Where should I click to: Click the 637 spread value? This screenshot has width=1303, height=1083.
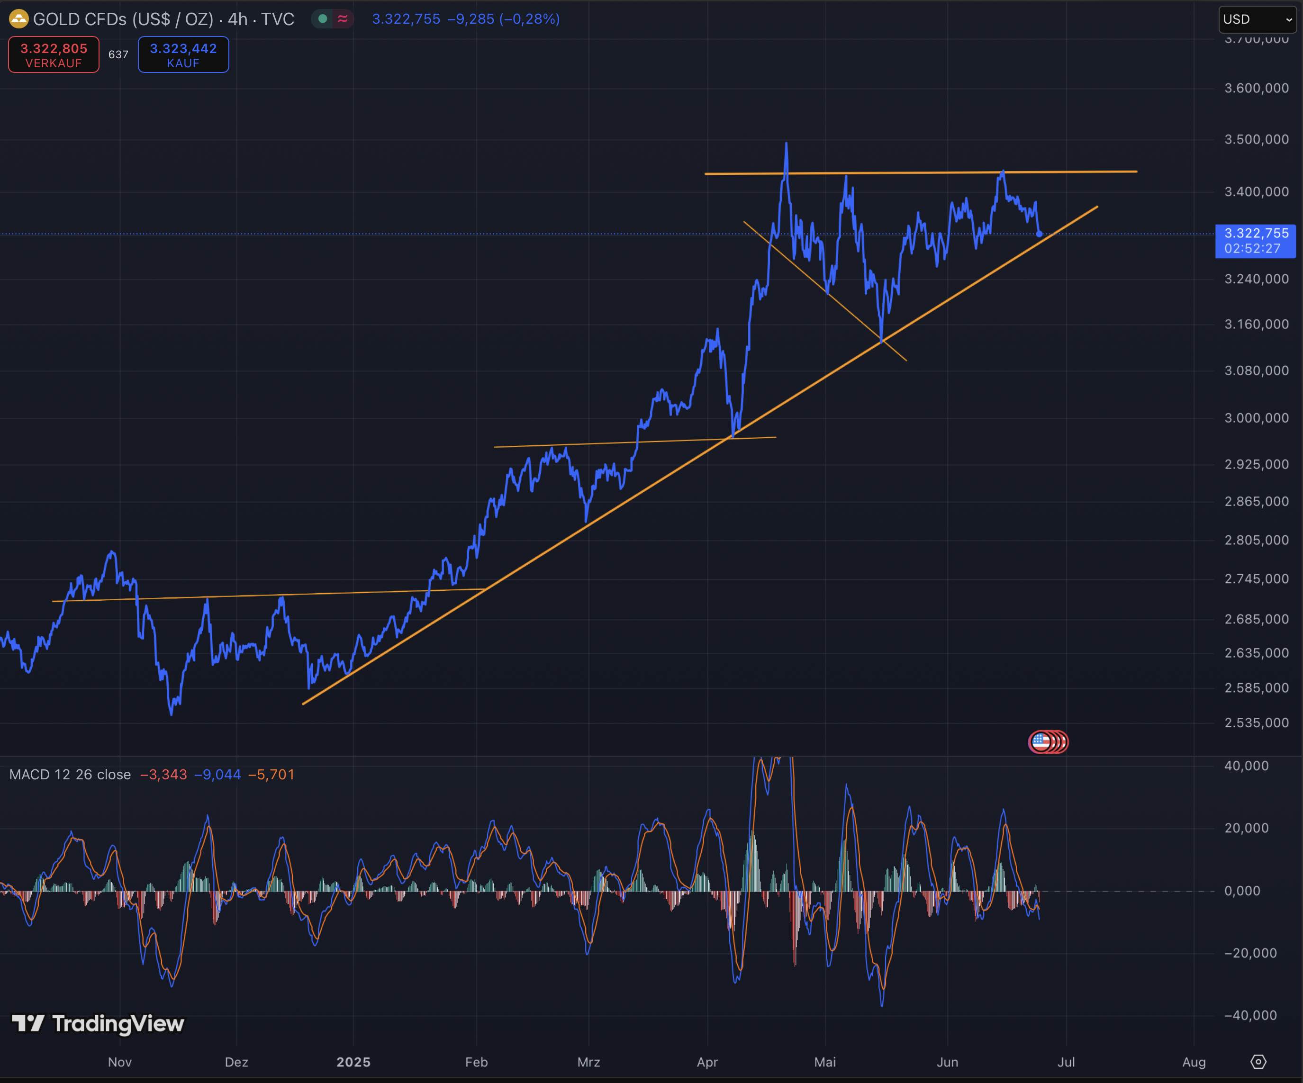(x=118, y=54)
